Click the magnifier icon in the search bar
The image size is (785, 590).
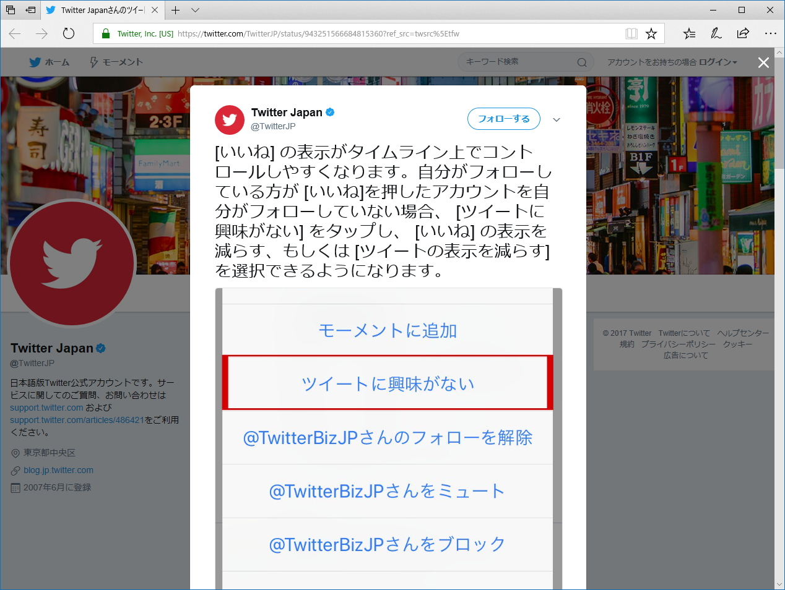pos(582,62)
